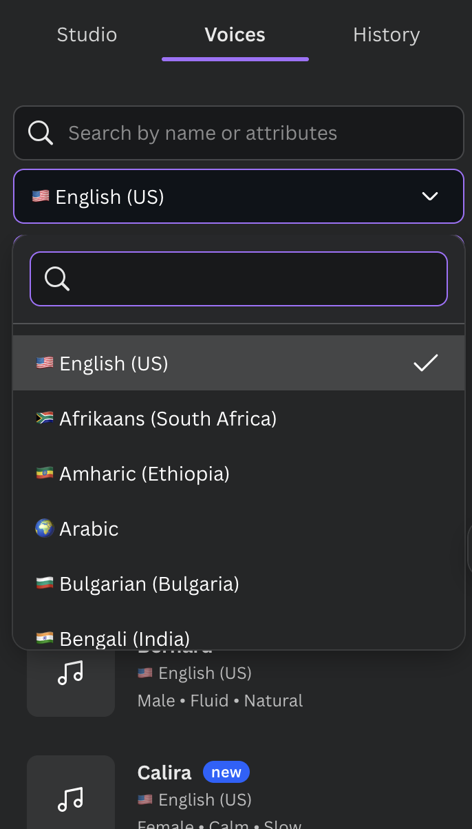Viewport: 472px width, 829px height.
Task: Collapse the language dropdown chevron
Action: [429, 197]
